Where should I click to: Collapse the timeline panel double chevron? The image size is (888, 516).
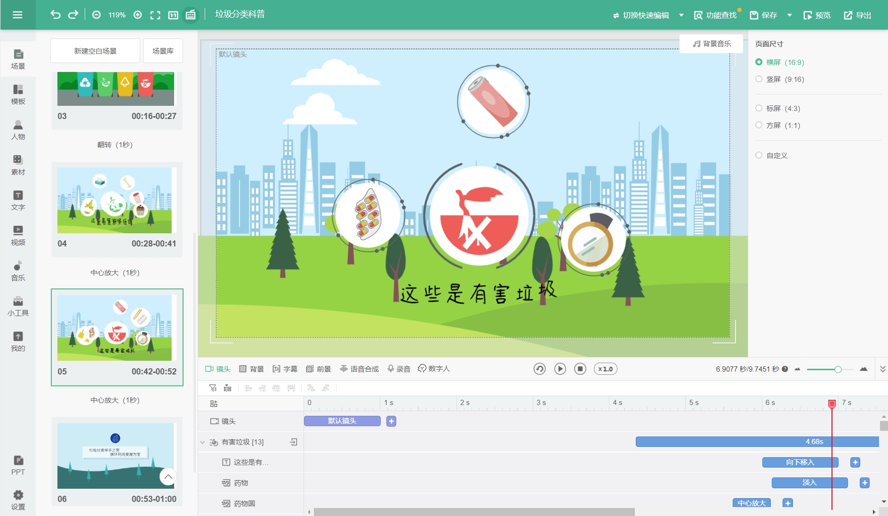[883, 369]
